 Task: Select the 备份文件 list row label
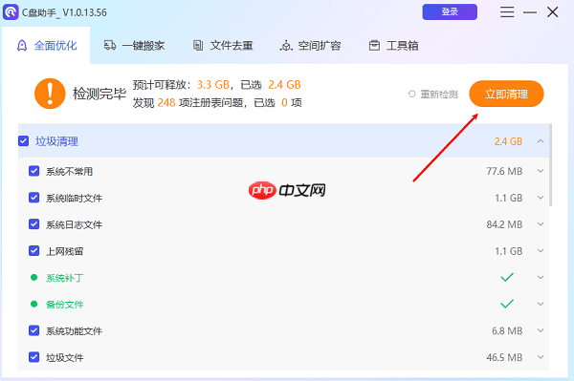click(65, 305)
